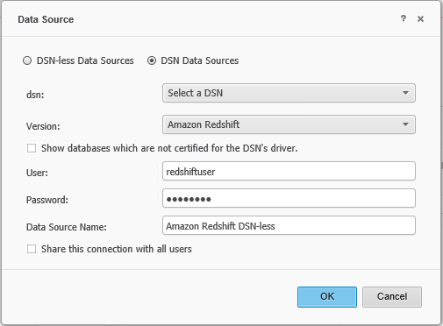Confirm with the OK button
This screenshot has height=326, width=443.
(x=327, y=297)
